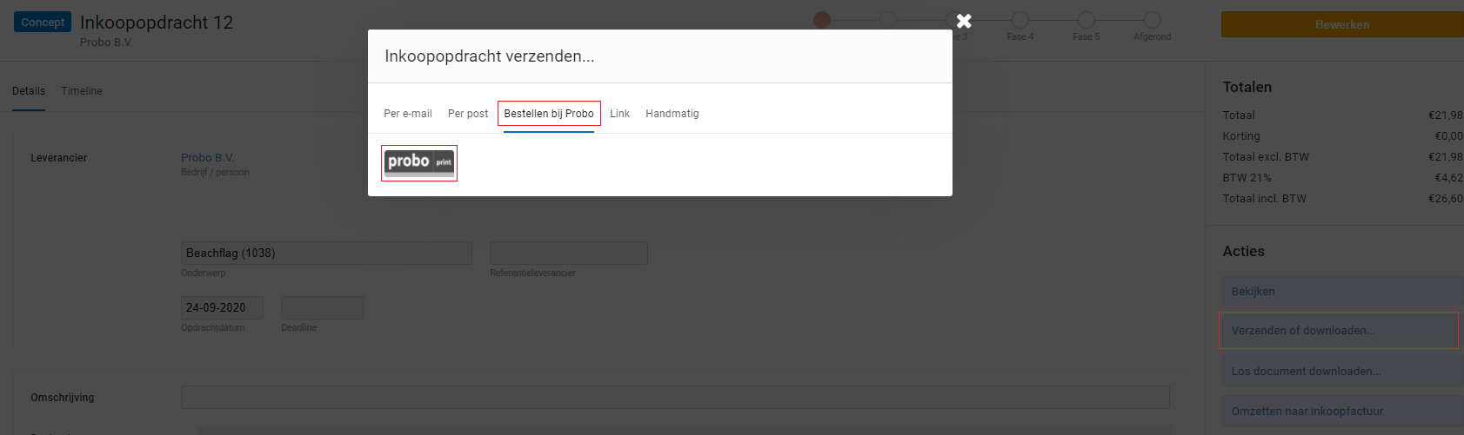The image size is (1464, 435).
Task: Select the Bestellen bij Probo tab
Action: [549, 114]
